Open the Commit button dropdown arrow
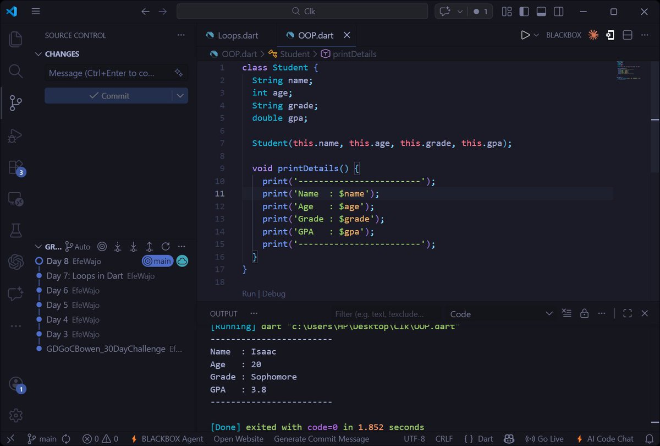The height and width of the screenshot is (446, 660). pyautogui.click(x=180, y=95)
